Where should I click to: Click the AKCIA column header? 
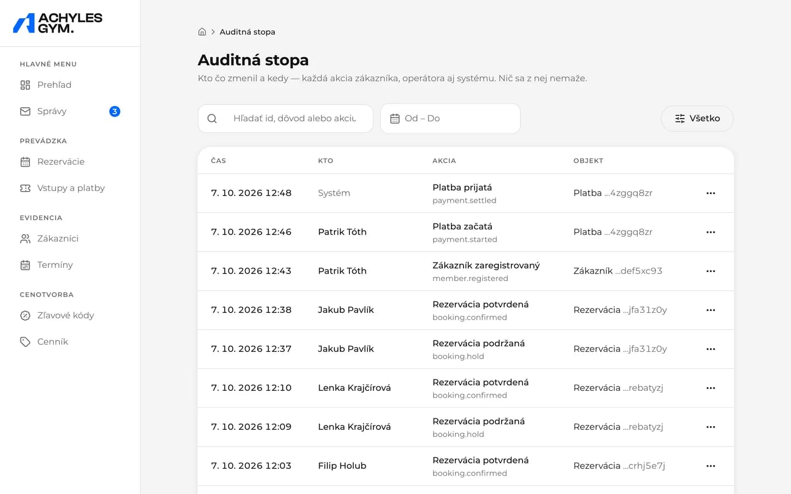pos(444,161)
